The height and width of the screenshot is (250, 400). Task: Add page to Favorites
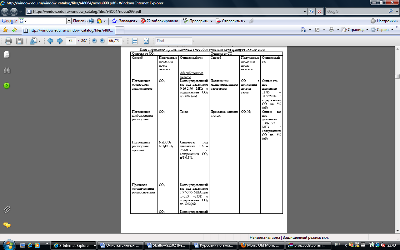pos(14,30)
